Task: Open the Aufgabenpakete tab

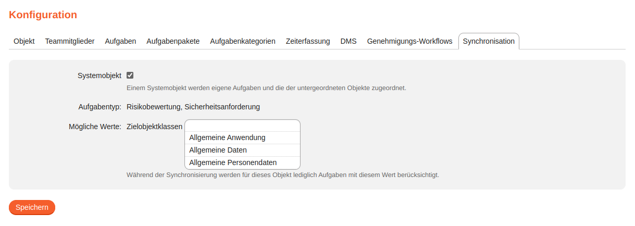Action: [173, 41]
